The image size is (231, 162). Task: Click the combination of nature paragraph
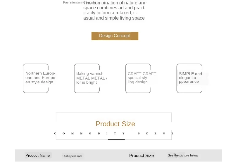(x=115, y=10)
